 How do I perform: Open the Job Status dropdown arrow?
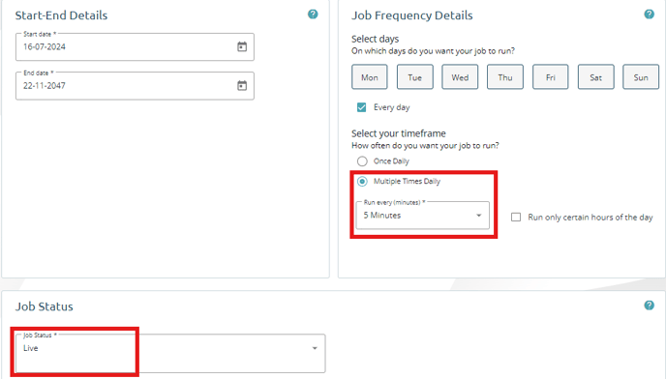tap(315, 348)
